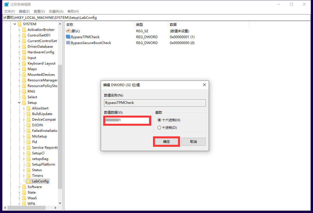The height and width of the screenshot is (213, 313).
Task: Select the 十六进制 hexadecimal radio button
Action: (x=159, y=120)
